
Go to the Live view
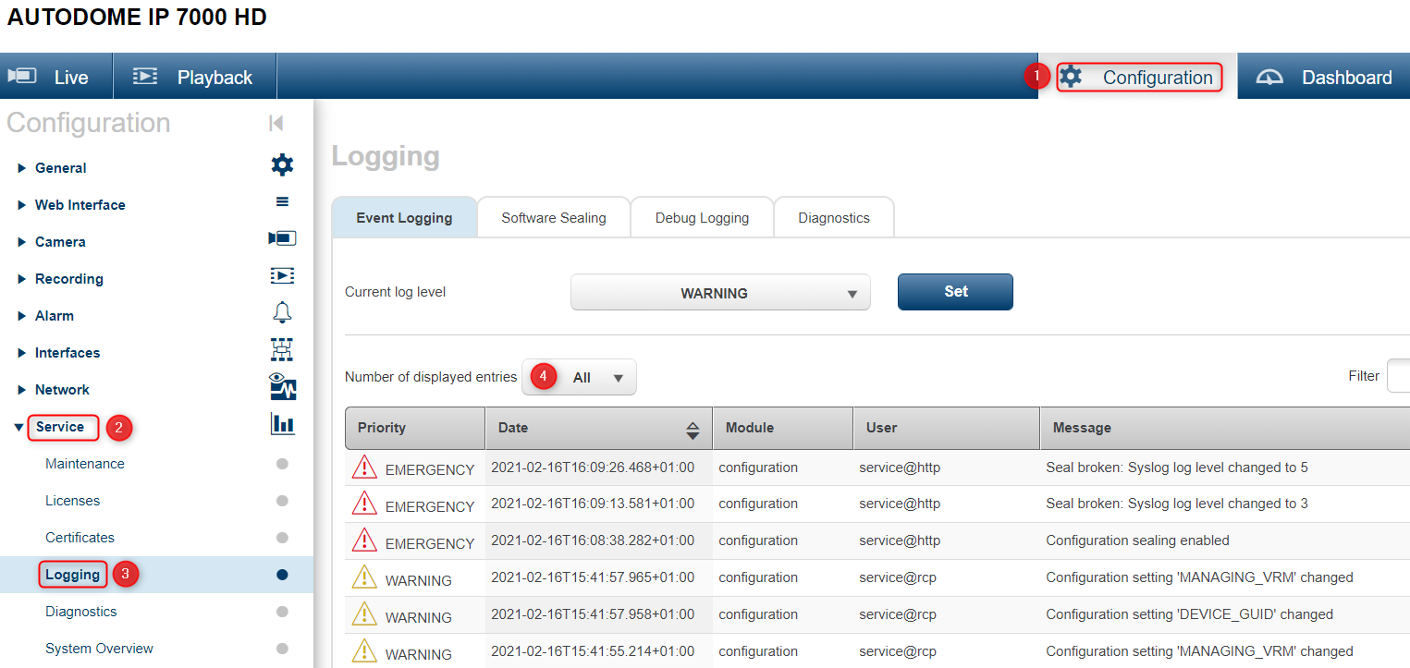pos(56,77)
